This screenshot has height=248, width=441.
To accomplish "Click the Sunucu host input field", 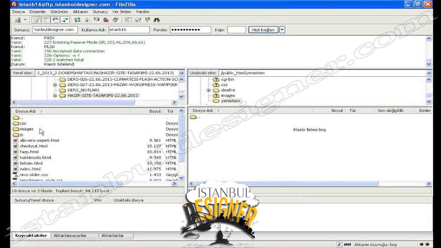I will click(55, 30).
